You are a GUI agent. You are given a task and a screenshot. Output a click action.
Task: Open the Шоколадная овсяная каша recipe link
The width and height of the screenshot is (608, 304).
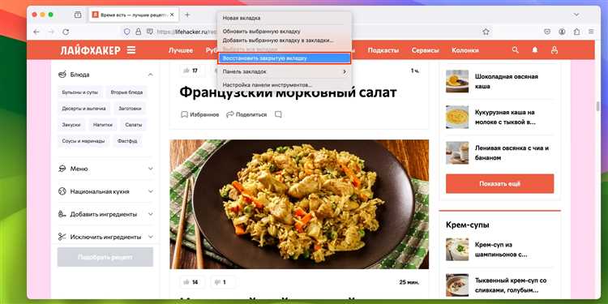507,81
